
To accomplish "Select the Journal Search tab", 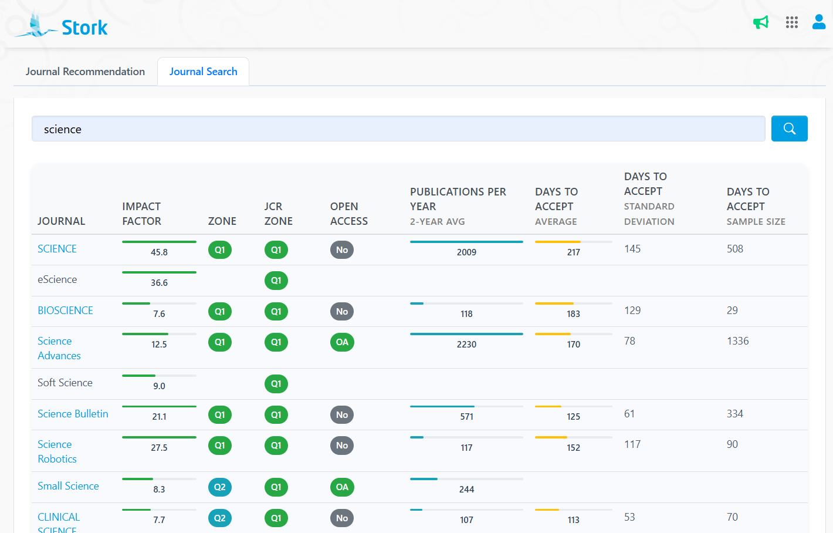I will click(x=203, y=72).
